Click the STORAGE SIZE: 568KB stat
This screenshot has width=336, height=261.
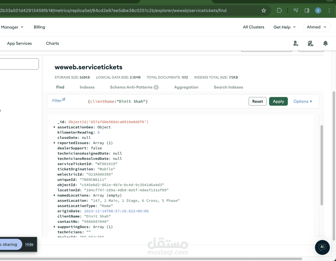click(x=72, y=77)
